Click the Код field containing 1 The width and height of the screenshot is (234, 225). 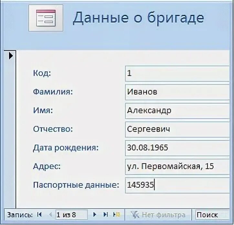[x=177, y=73]
